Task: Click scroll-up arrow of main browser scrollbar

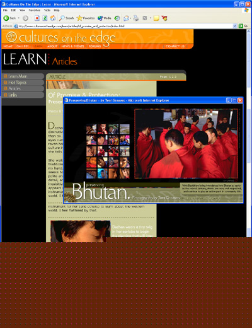Action: pyautogui.click(x=248, y=31)
